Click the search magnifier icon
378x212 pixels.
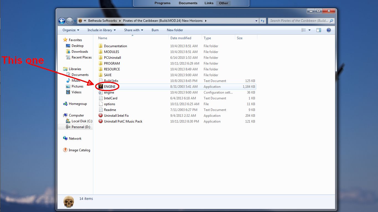[331, 21]
